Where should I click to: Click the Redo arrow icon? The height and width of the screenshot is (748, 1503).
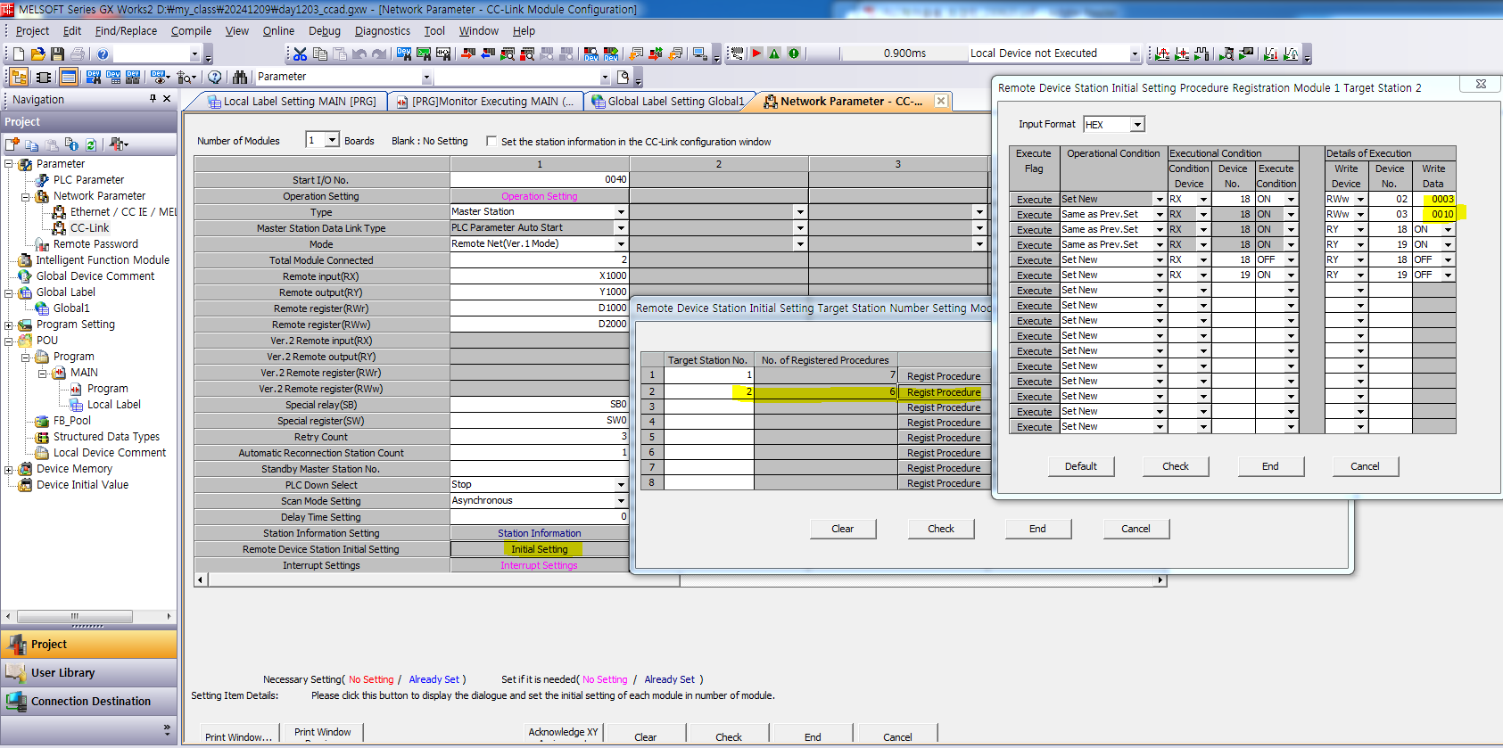pyautogui.click(x=379, y=53)
